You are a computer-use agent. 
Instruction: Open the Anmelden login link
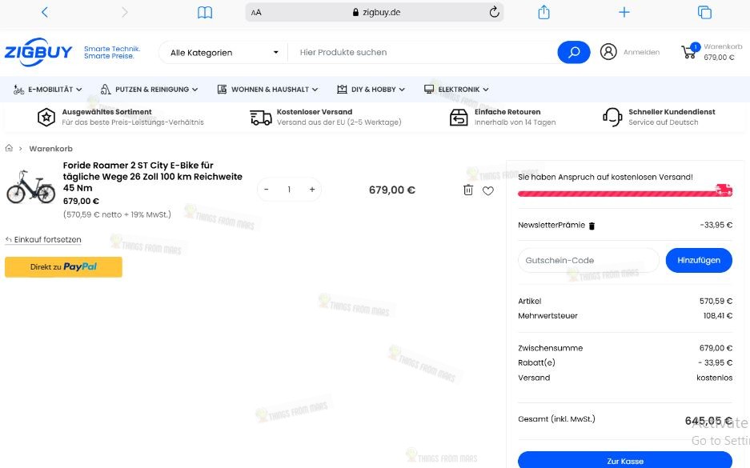click(641, 52)
